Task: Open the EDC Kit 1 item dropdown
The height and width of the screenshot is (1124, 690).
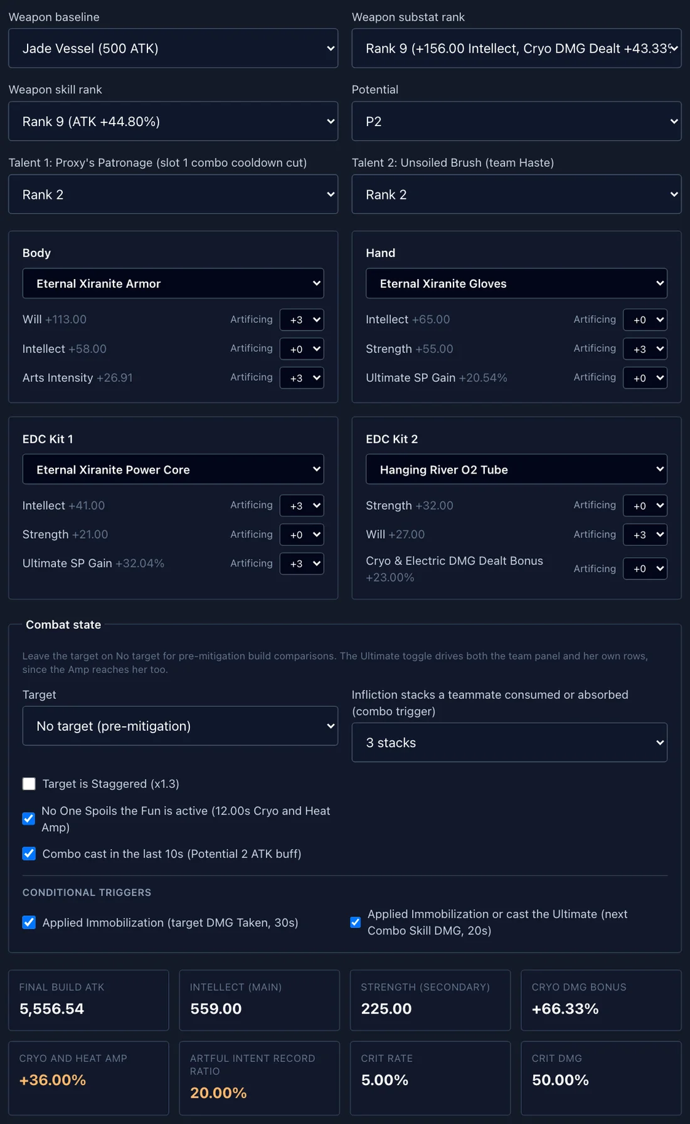Action: [173, 469]
